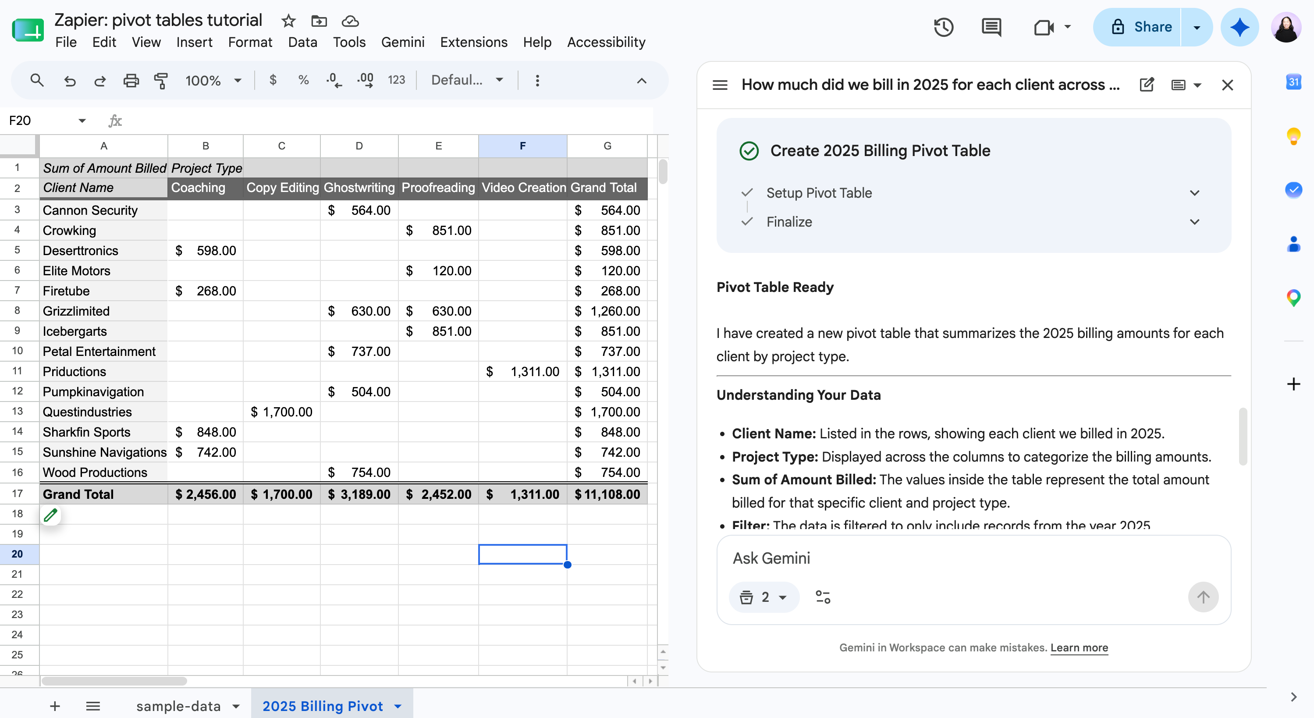Add a new sheet

pos(55,706)
